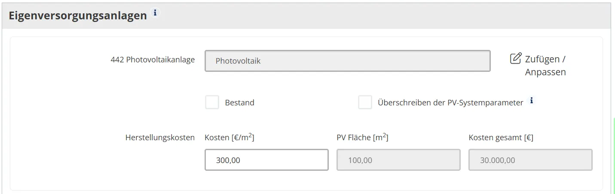Click the PV Fläche [m²] column label
This screenshot has height=194, width=615.
pyautogui.click(x=362, y=138)
